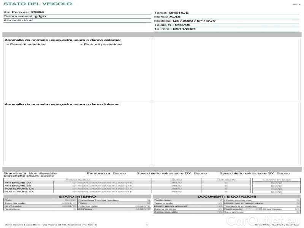This screenshot has width=304, height=228.
Task: Select the '> Paraurti posteriore' damage entry
Action: coord(101,44)
